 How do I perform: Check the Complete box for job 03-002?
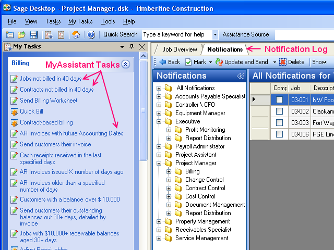point(279,111)
